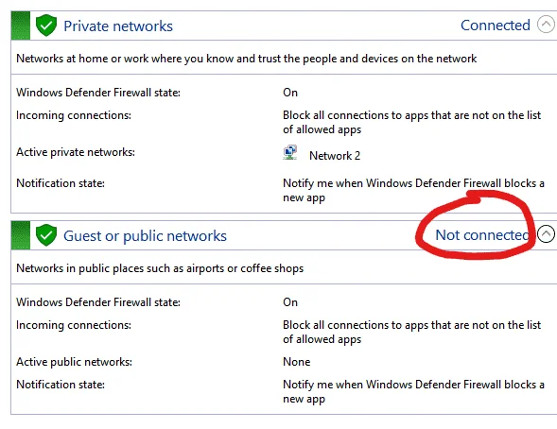The image size is (557, 429).
Task: Click the Network 2 computer icon
Action: point(290,153)
